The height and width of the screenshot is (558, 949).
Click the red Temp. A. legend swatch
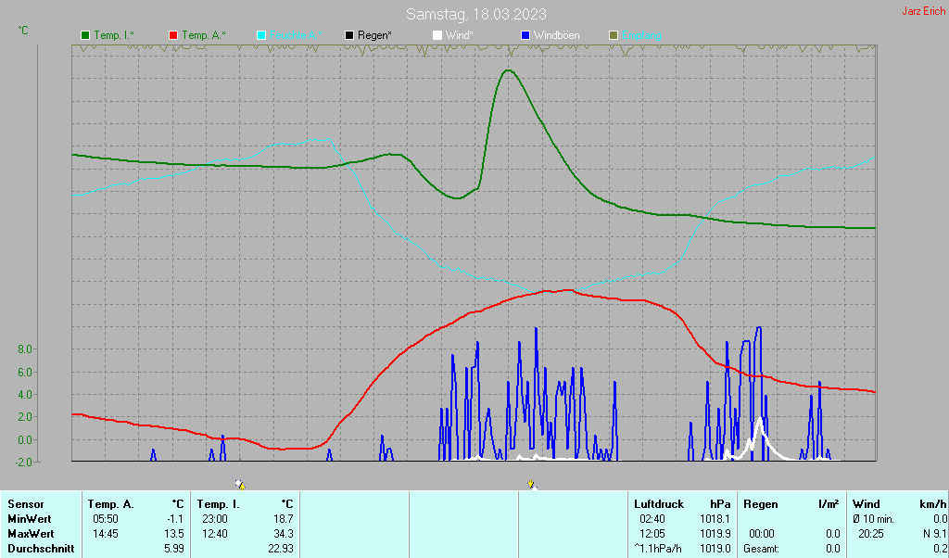click(x=173, y=35)
